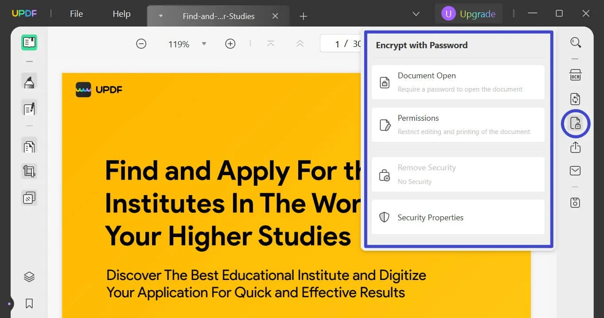Choose Document Open password option

458,82
